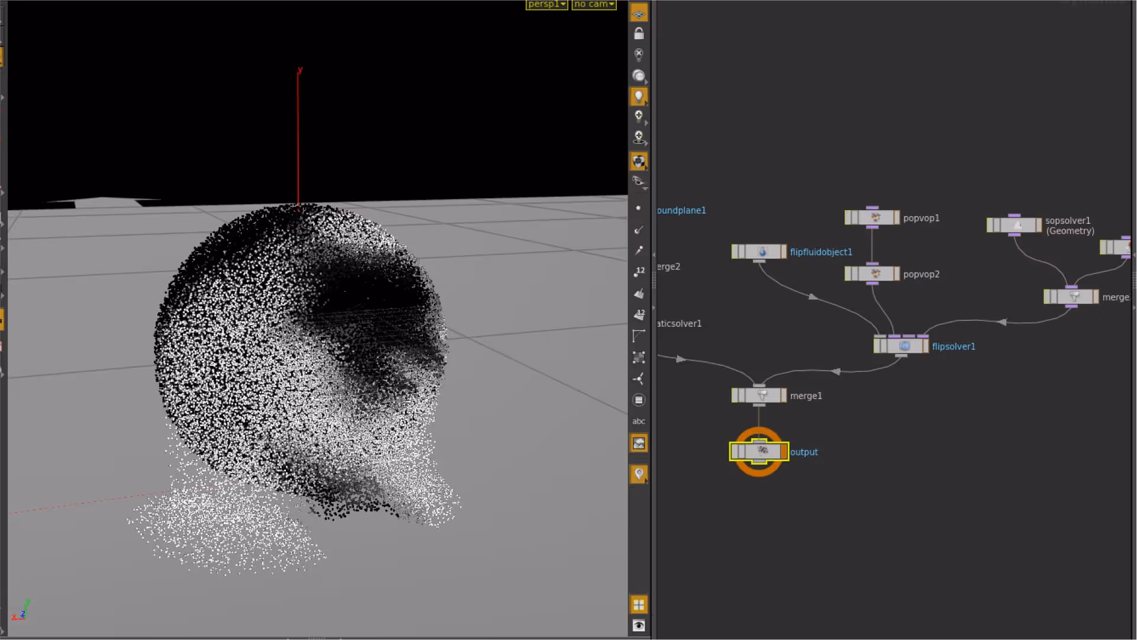The image size is (1137, 640).
Task: Click the output node label
Action: click(x=804, y=452)
